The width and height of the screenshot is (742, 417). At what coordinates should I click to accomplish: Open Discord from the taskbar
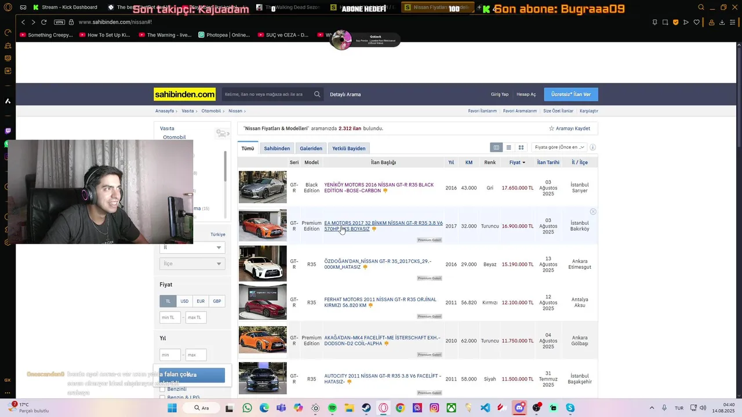(x=519, y=408)
